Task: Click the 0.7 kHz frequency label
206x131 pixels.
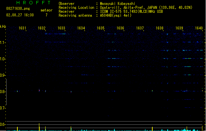Action: 3,108
